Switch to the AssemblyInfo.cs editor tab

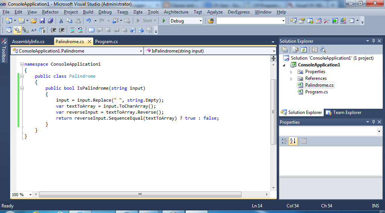click(28, 42)
